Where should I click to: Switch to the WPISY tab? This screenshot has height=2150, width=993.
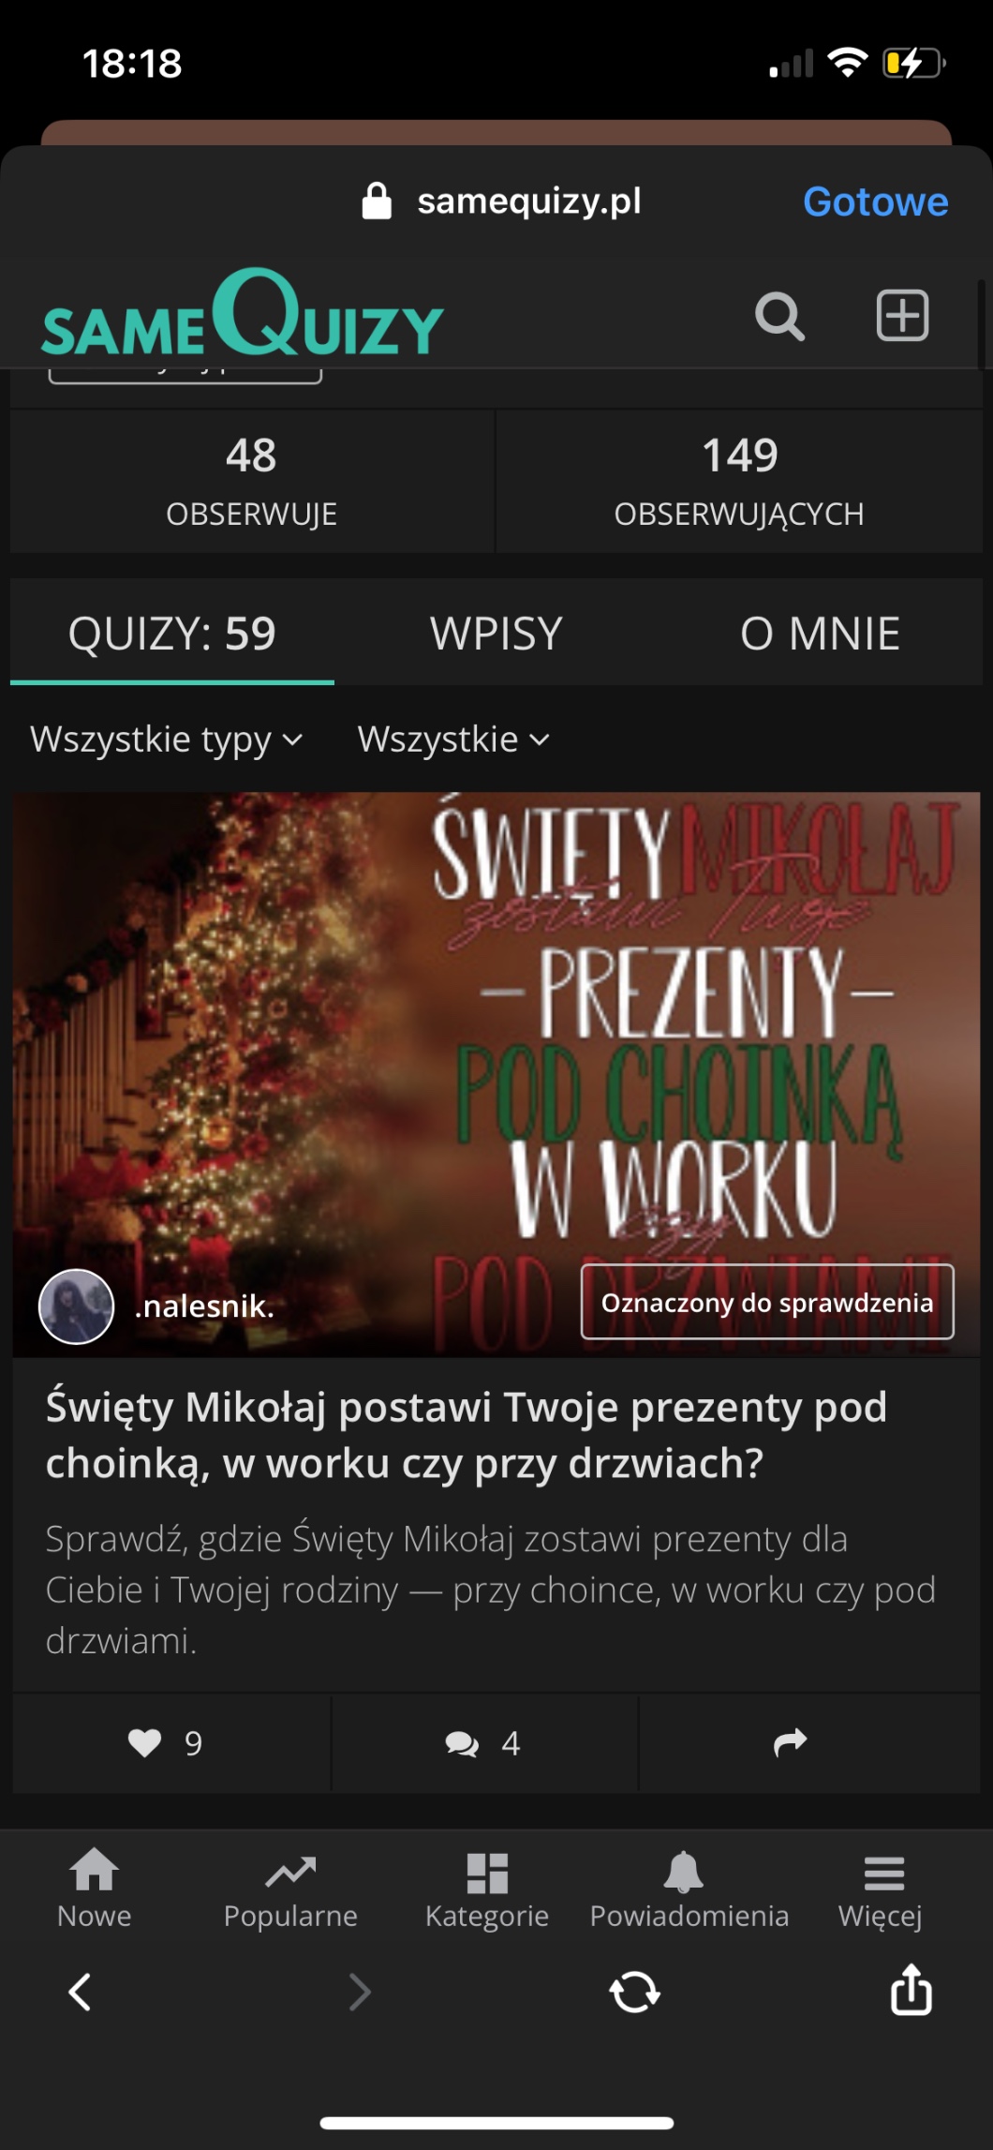point(496,634)
